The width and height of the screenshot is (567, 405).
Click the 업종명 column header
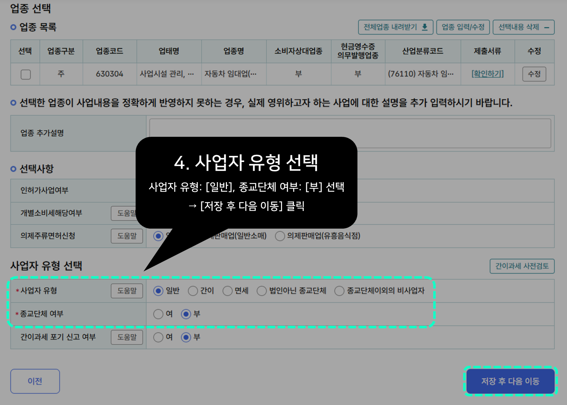(x=234, y=51)
